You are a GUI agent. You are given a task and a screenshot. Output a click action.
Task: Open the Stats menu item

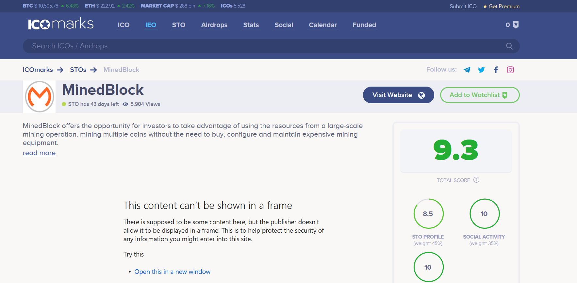tap(251, 25)
